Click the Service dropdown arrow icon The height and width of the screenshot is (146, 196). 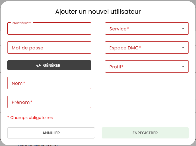pos(183,28)
